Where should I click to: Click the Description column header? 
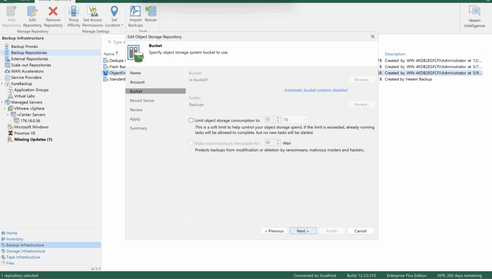(x=395, y=54)
